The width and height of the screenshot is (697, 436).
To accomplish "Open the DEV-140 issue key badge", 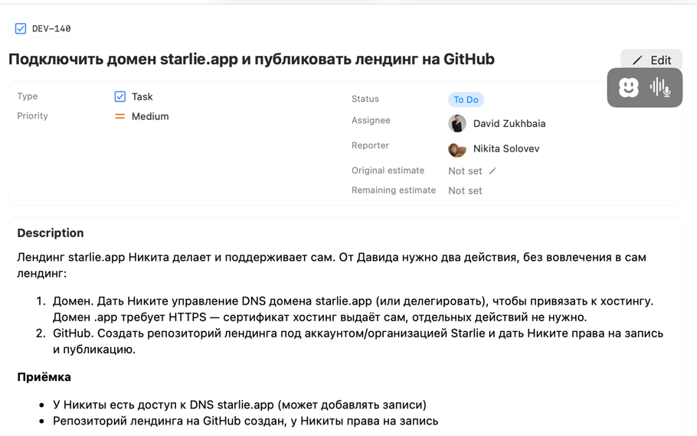I will pos(43,29).
